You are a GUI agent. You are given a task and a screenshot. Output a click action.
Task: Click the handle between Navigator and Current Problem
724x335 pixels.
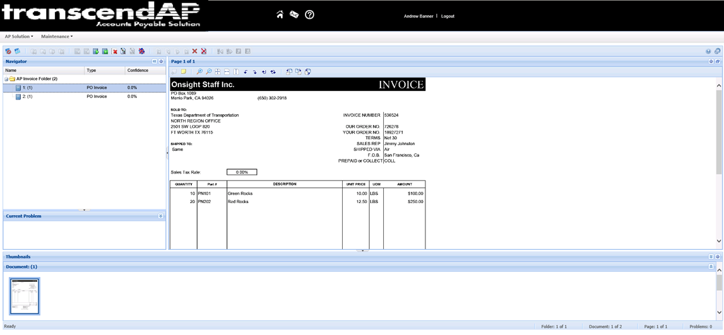pos(84,210)
